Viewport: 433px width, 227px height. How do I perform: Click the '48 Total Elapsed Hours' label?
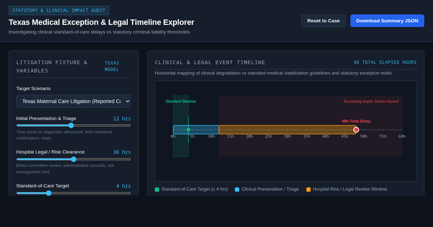[385, 62]
